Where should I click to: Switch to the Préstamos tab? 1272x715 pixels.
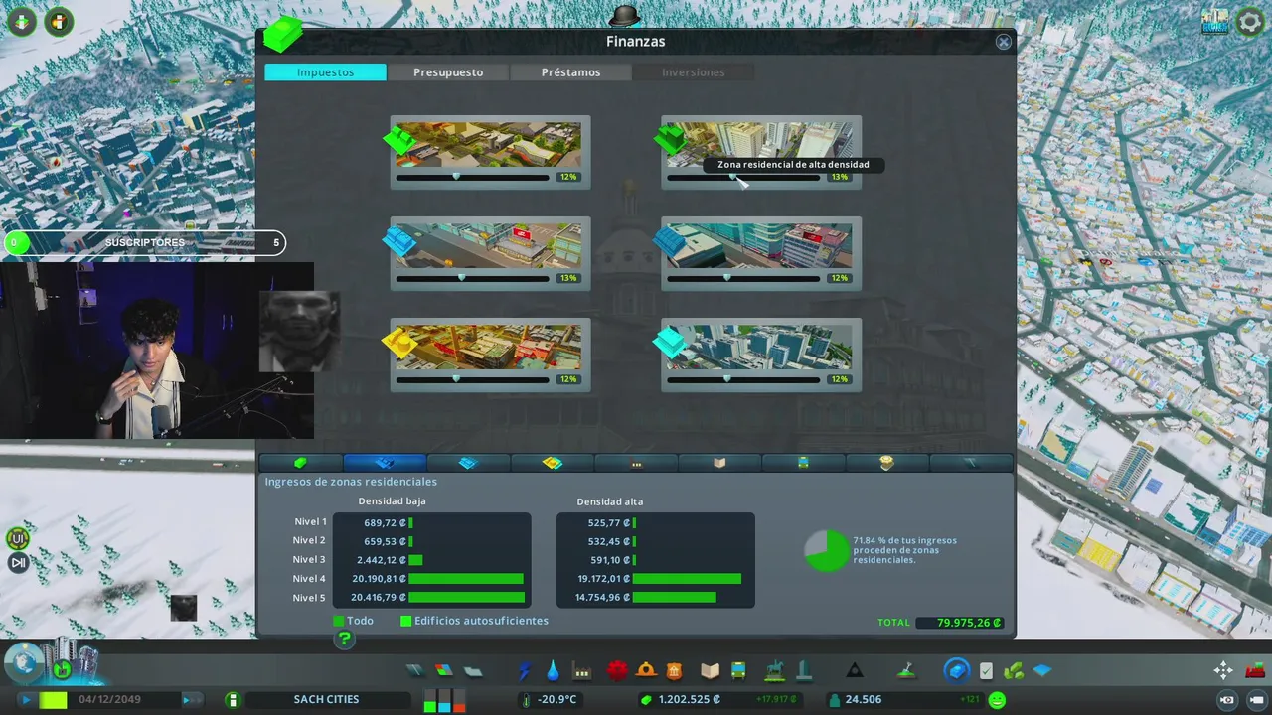point(570,72)
